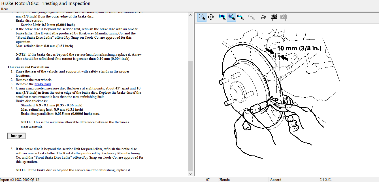Open the brake pads link
Viewport: 379px width, 182px height.
click(43, 84)
